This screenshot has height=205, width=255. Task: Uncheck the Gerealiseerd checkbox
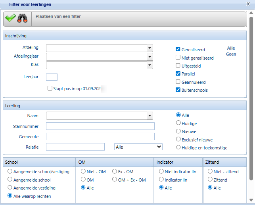(178, 50)
